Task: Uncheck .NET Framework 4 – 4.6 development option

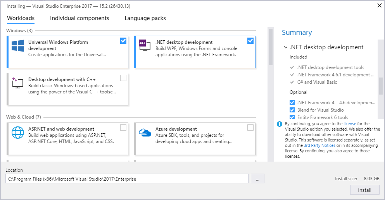Action: (x=292, y=103)
